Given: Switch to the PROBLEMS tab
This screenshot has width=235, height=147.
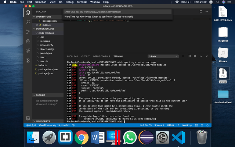Looking at the screenshot, I should (72, 56).
